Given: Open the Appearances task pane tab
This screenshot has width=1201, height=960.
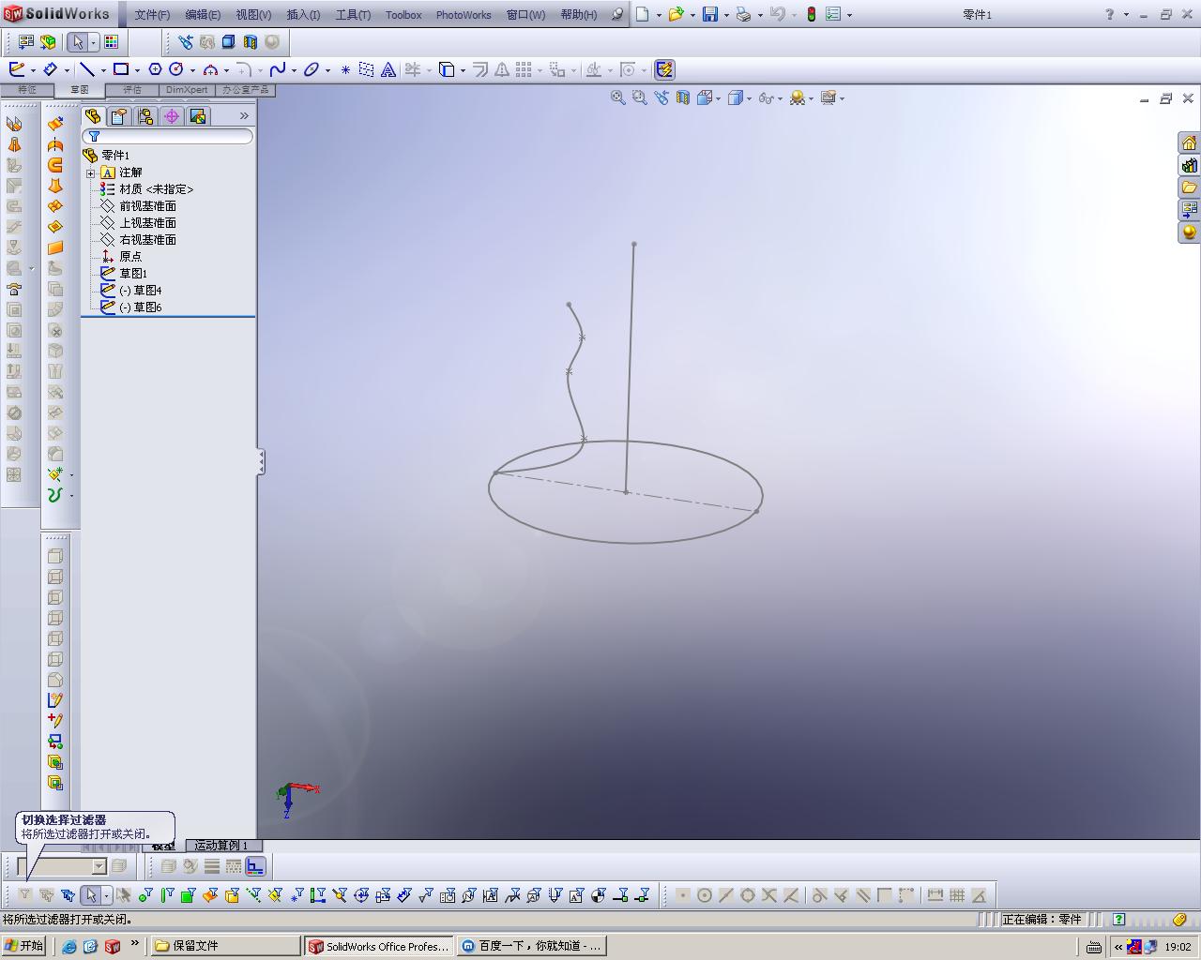Looking at the screenshot, I should pos(1189,232).
